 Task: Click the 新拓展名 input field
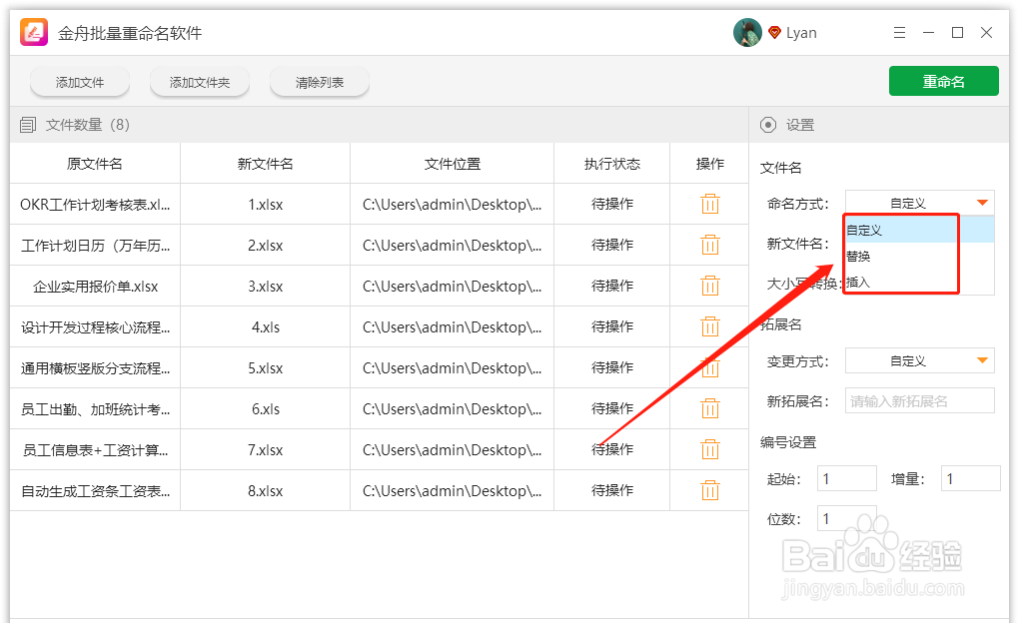click(x=918, y=399)
